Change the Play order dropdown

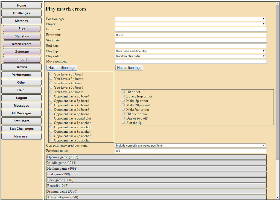[190, 56]
